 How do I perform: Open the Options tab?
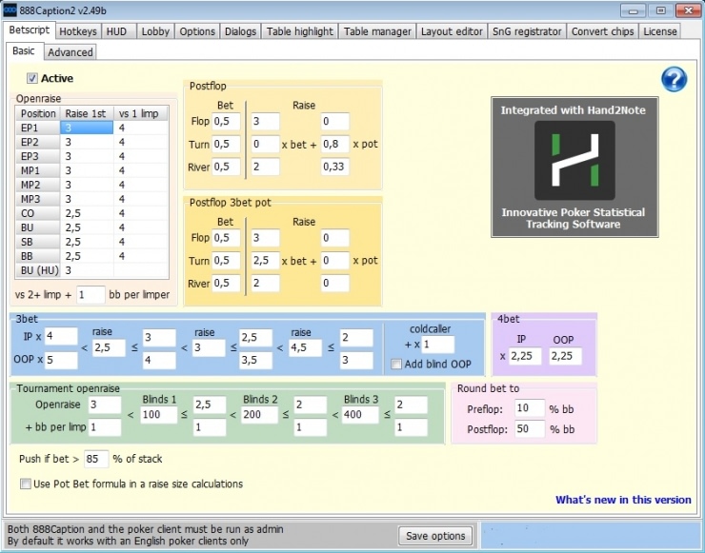(x=197, y=31)
